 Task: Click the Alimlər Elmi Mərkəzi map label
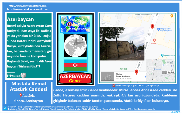tap(143, 14)
